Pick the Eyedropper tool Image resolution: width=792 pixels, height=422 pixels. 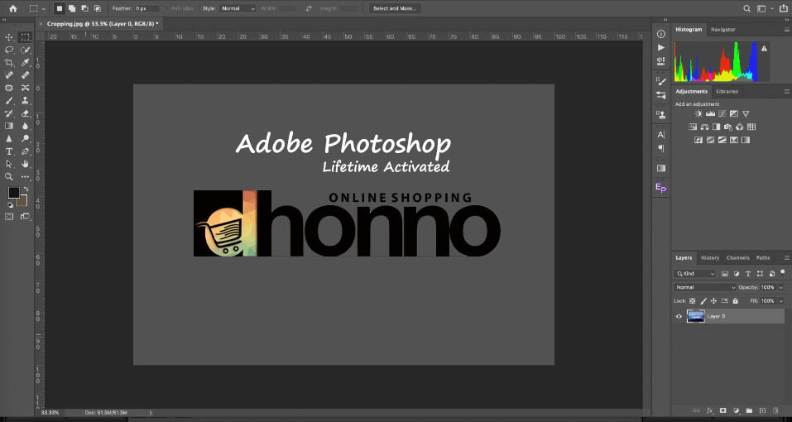26,62
